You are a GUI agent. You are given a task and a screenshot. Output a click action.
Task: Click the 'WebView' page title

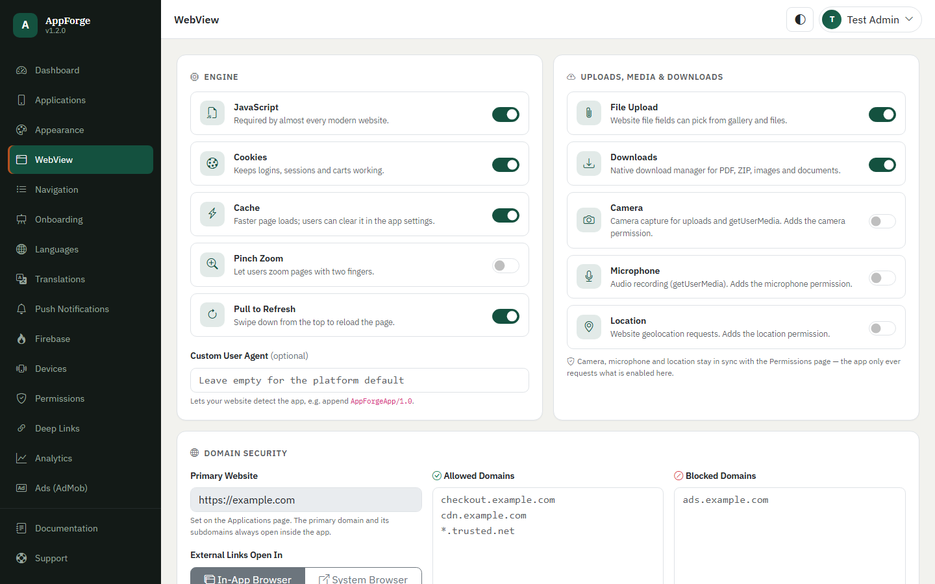[197, 19]
